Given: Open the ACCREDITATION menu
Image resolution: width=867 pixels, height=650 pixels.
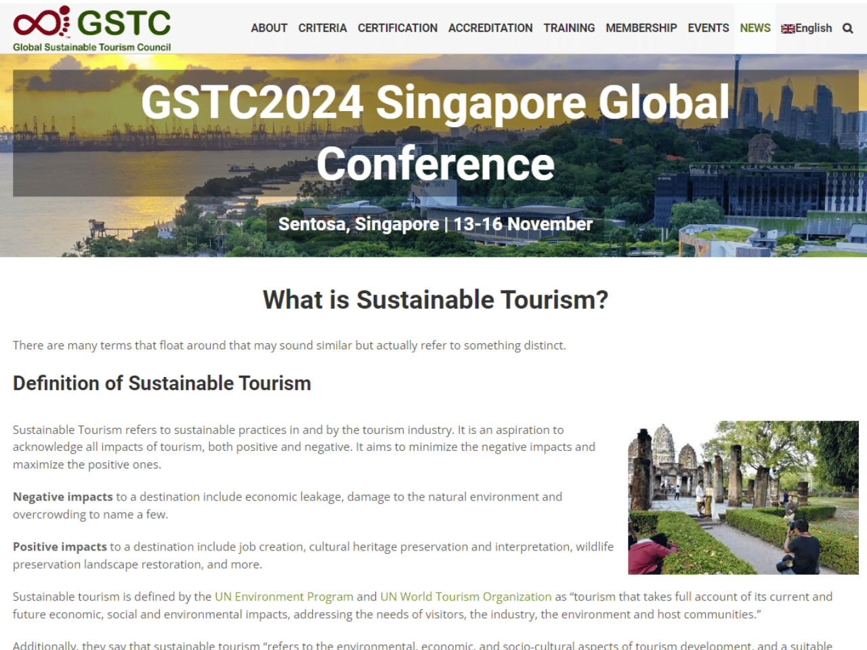Looking at the screenshot, I should click(x=490, y=28).
